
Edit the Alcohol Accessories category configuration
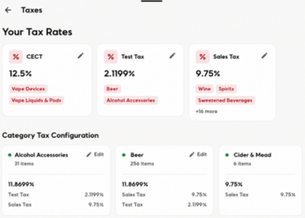click(x=95, y=154)
